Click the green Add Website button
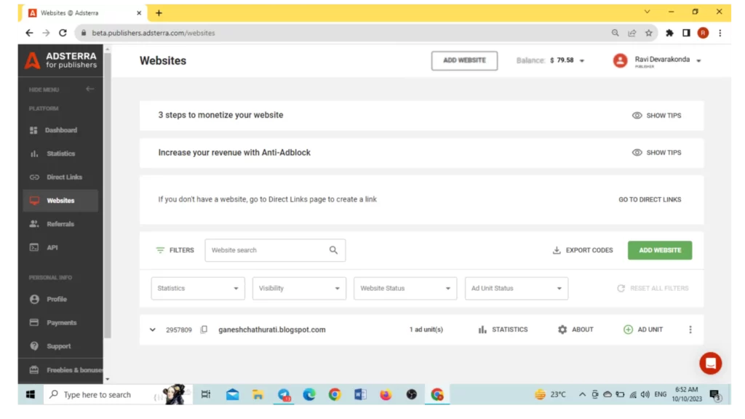The image size is (745, 419). pos(659,250)
